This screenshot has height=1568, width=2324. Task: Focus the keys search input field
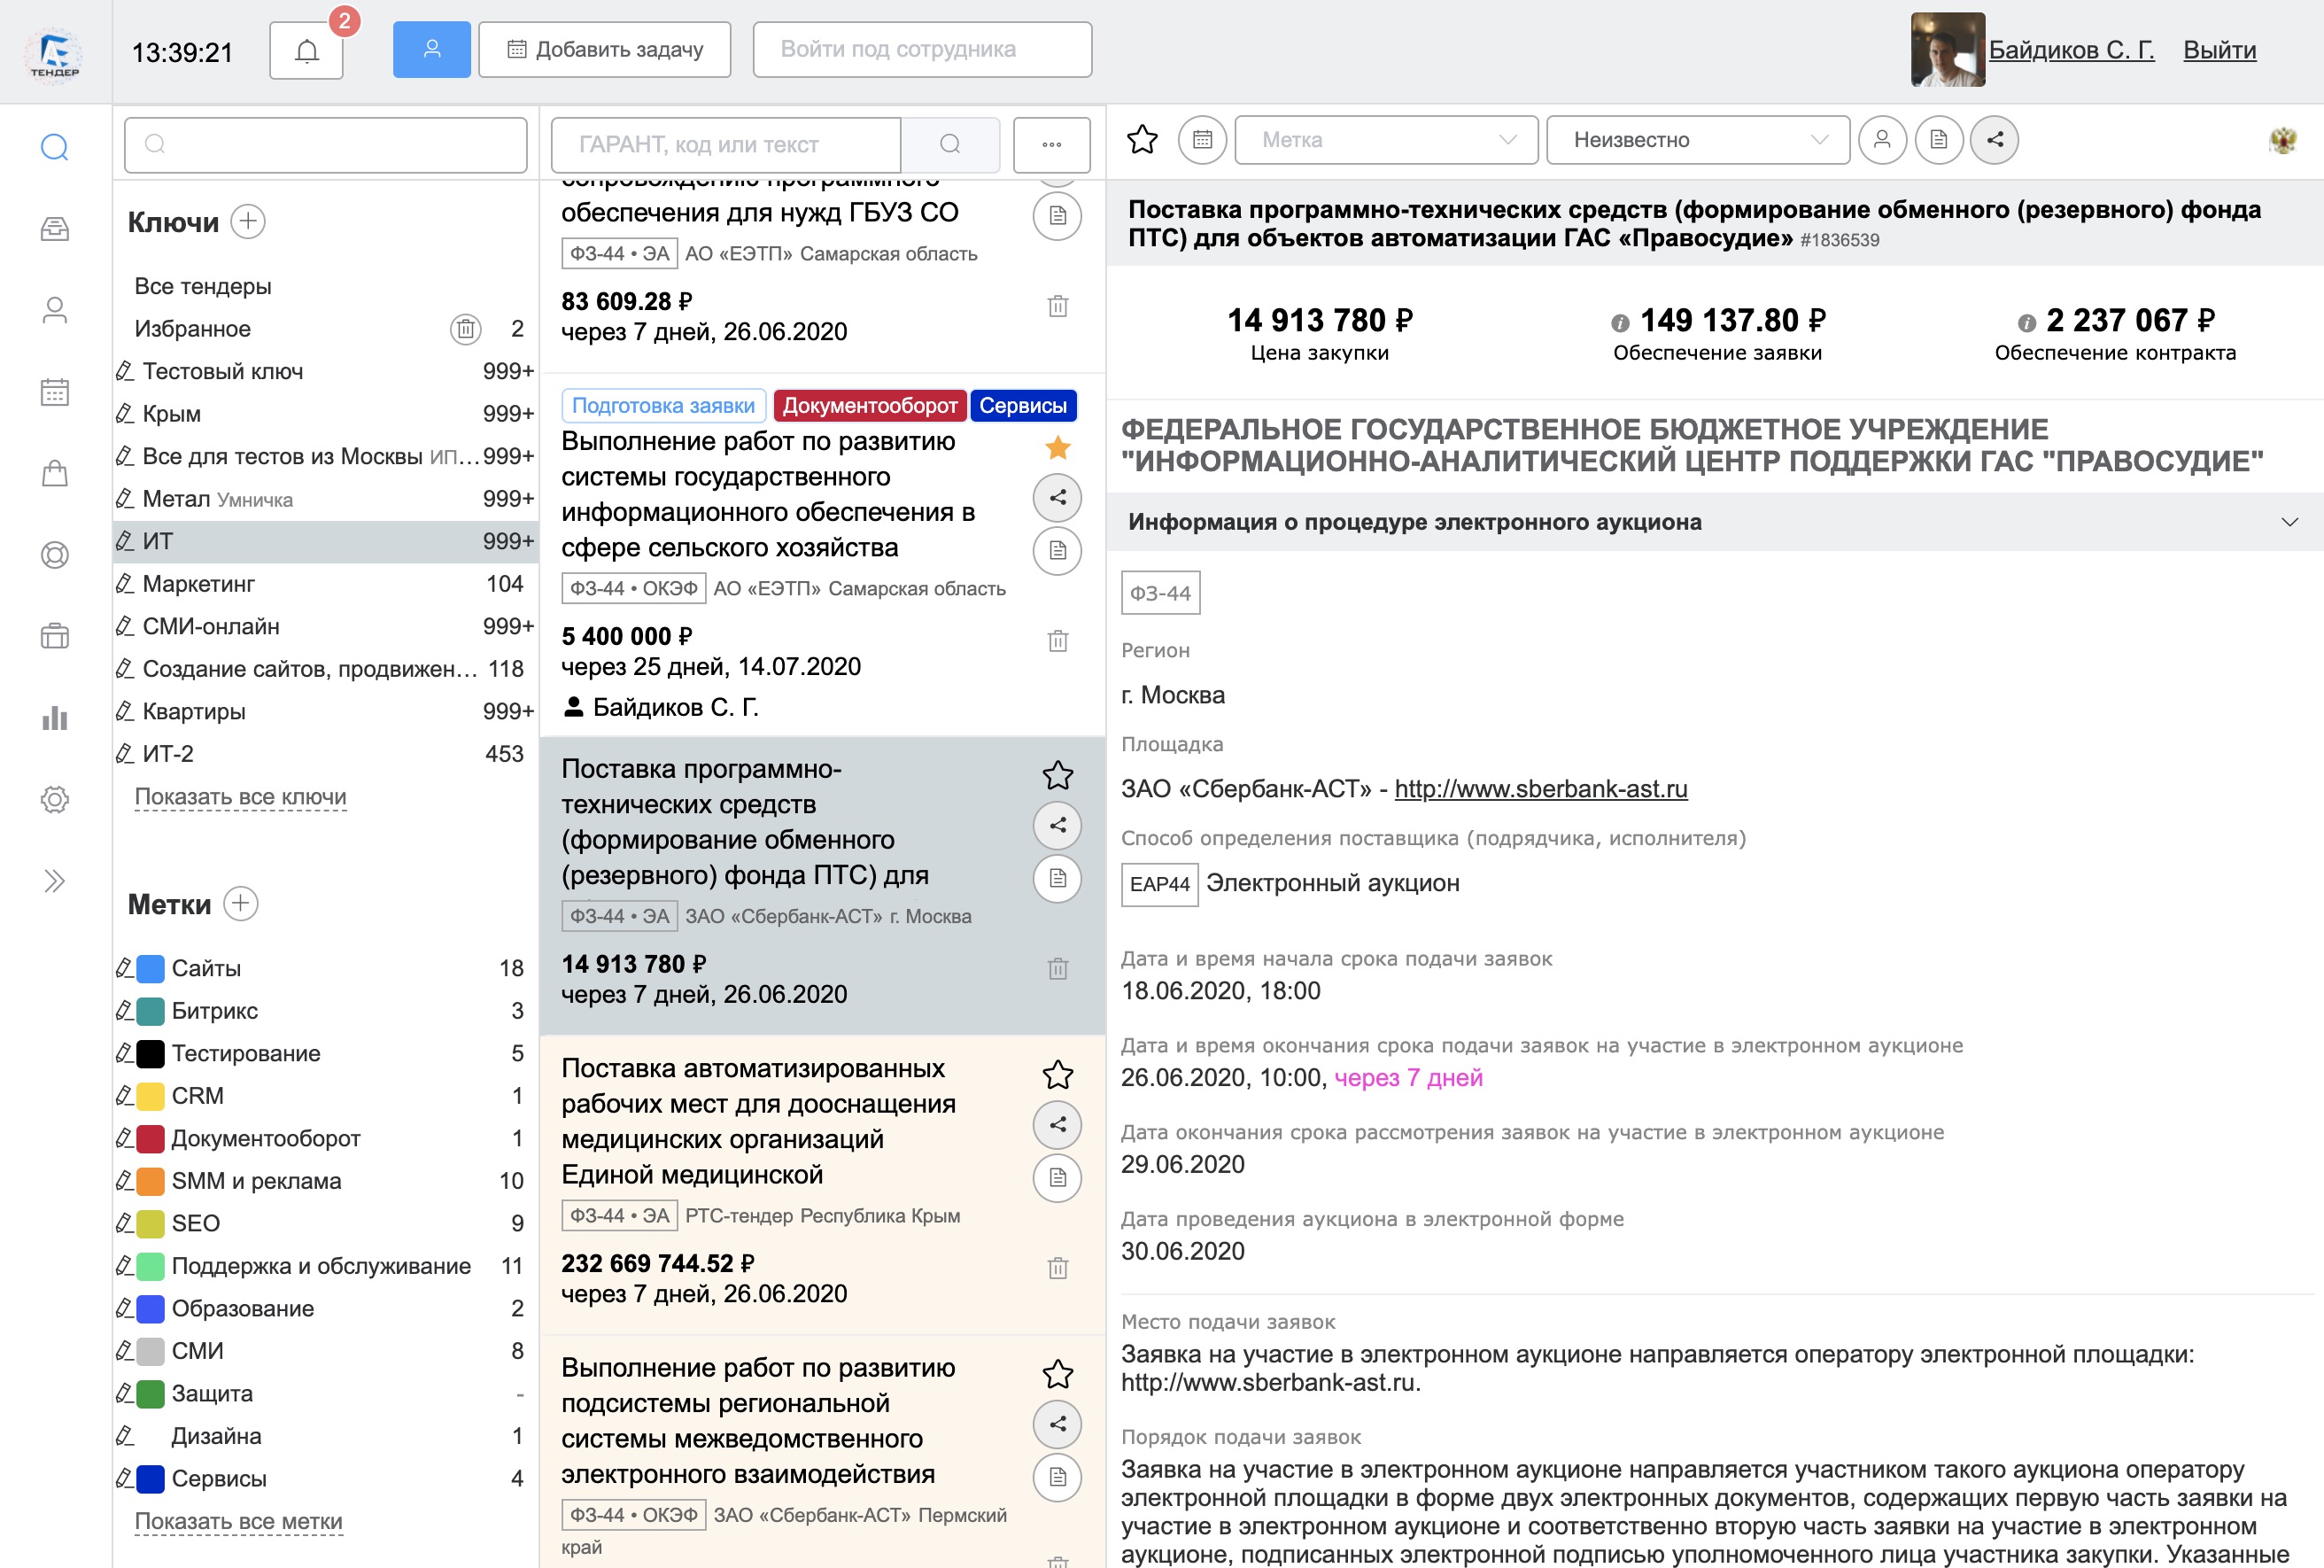(326, 144)
